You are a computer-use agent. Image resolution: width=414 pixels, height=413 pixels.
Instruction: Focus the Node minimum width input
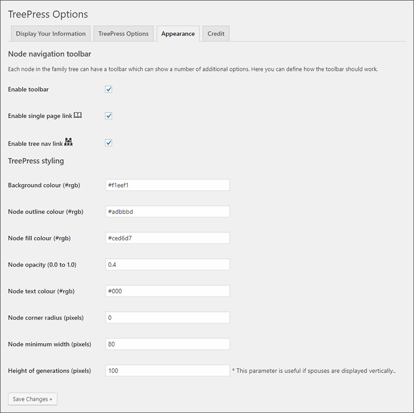pos(168,344)
